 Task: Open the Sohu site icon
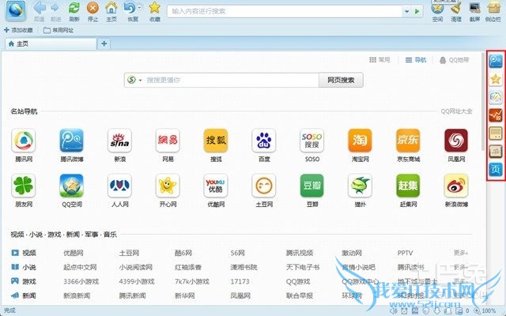point(216,141)
